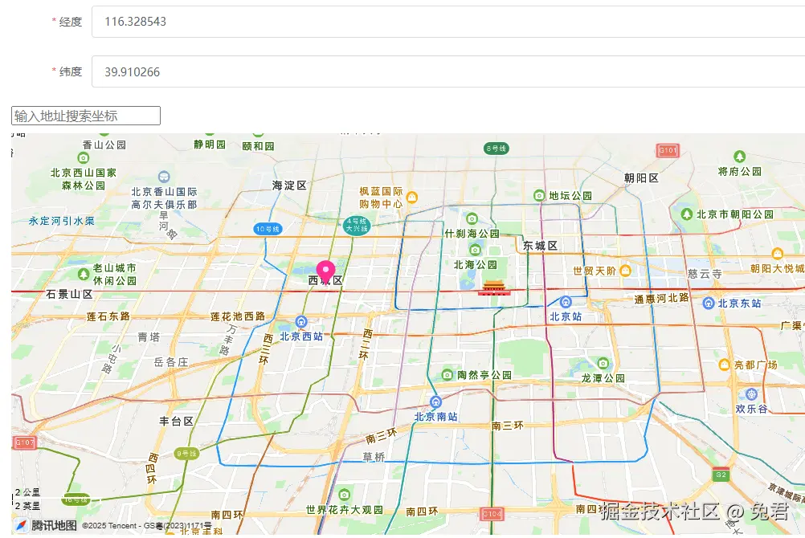
Task: Click the 岳各庄 label
Action: pos(171,362)
